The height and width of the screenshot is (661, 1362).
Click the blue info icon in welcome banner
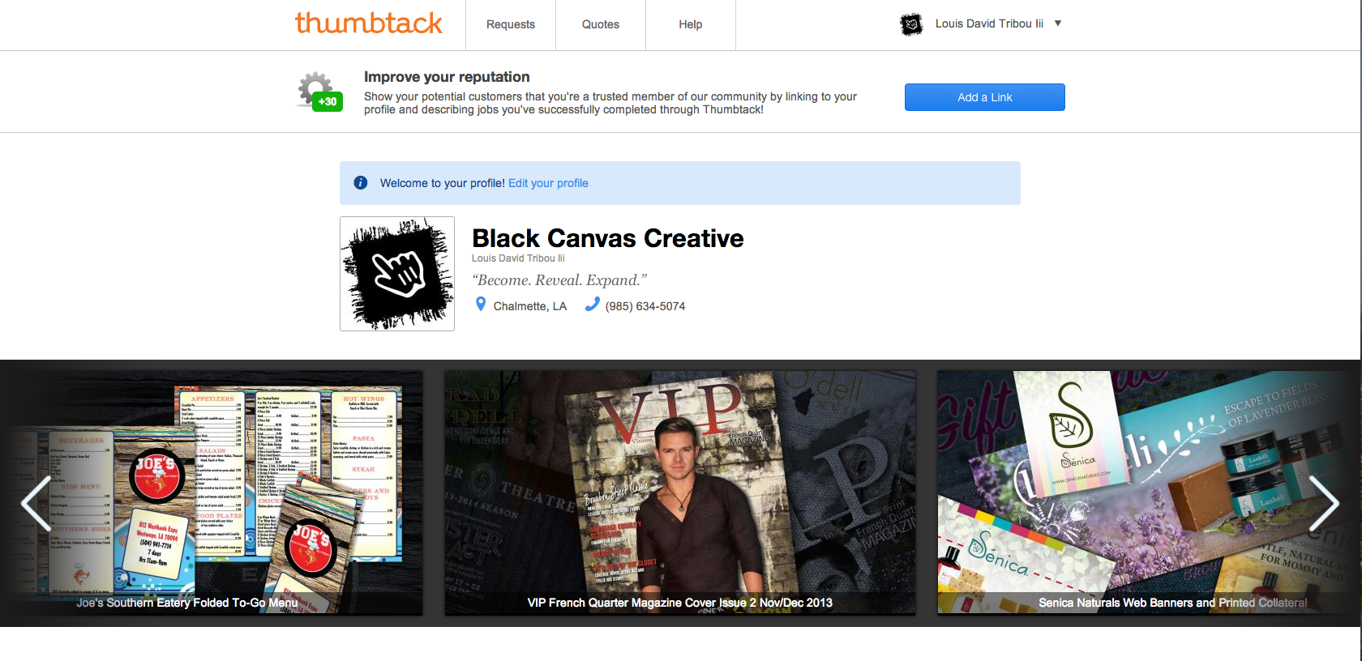point(361,183)
